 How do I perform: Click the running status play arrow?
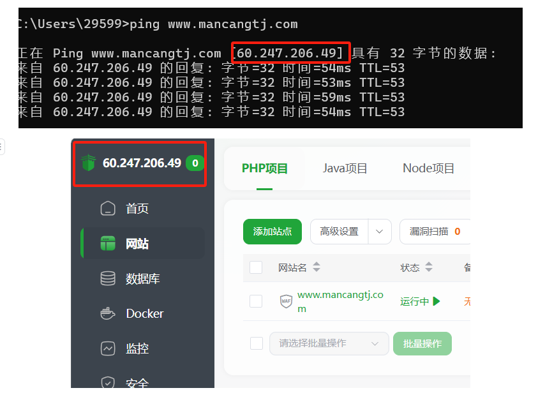(437, 301)
